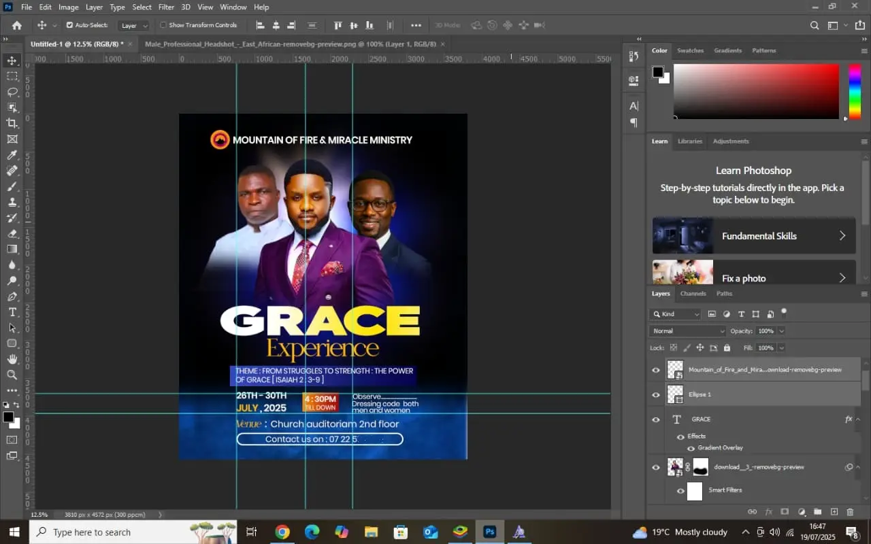Select the Eyedropper tool

point(12,155)
